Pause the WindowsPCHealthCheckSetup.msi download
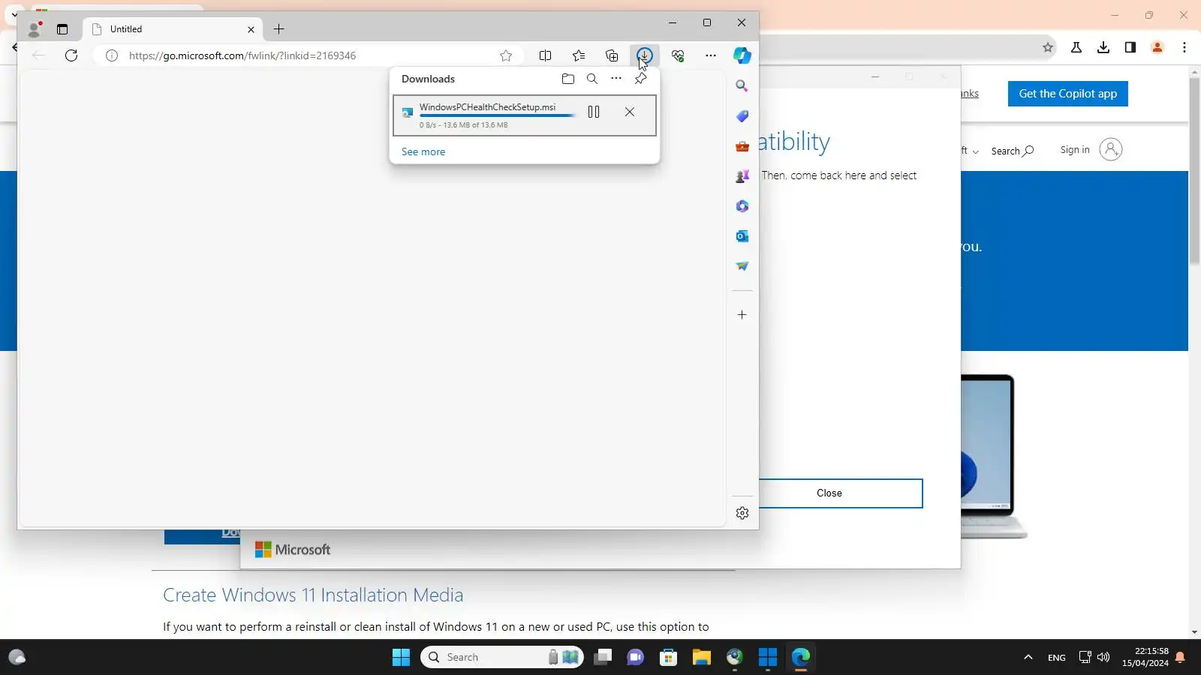The height and width of the screenshot is (675, 1201). (594, 112)
